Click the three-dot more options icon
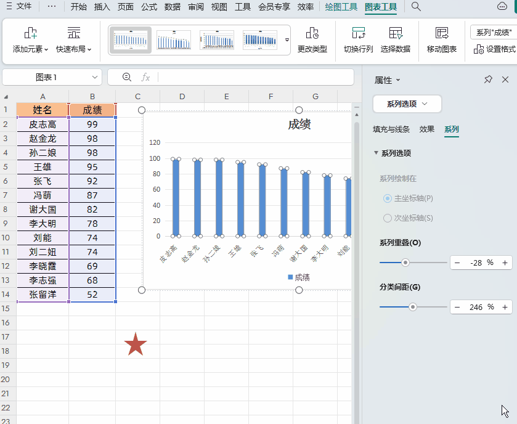This screenshot has height=424, width=517. click(x=51, y=6)
